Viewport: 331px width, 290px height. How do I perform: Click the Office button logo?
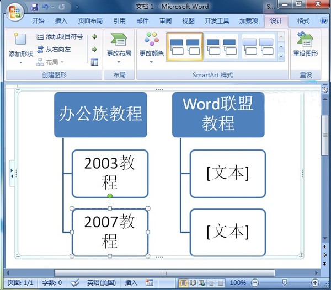pyautogui.click(x=14, y=12)
